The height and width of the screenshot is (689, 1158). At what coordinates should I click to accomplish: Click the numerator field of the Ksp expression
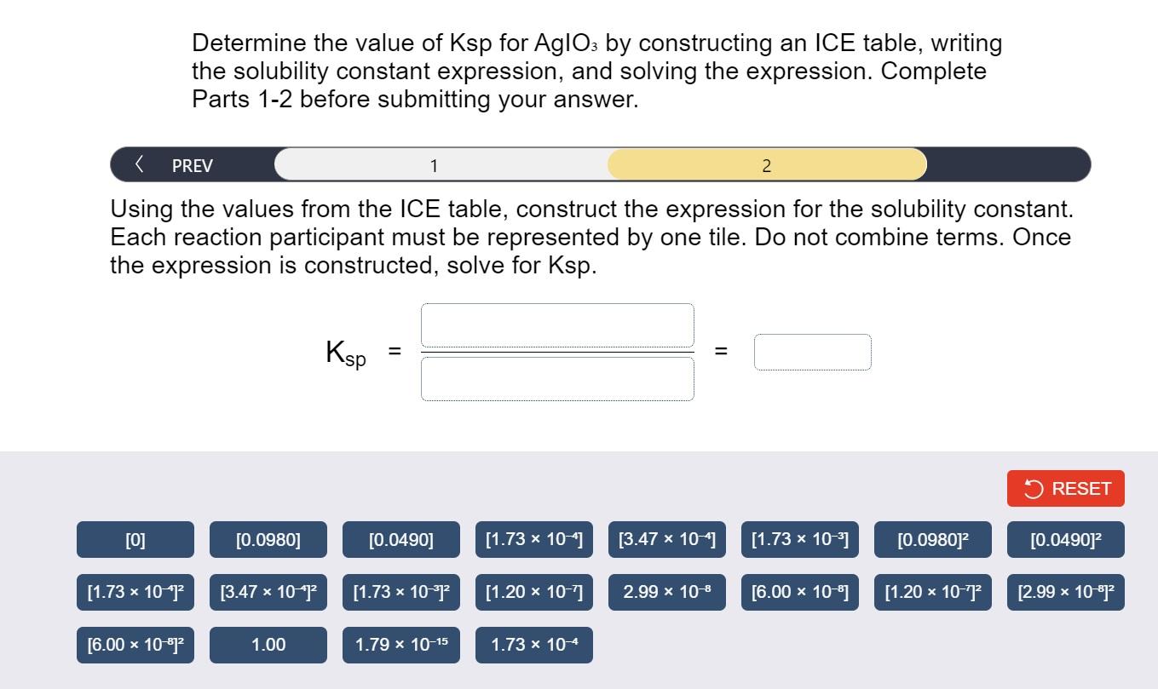pyautogui.click(x=557, y=324)
